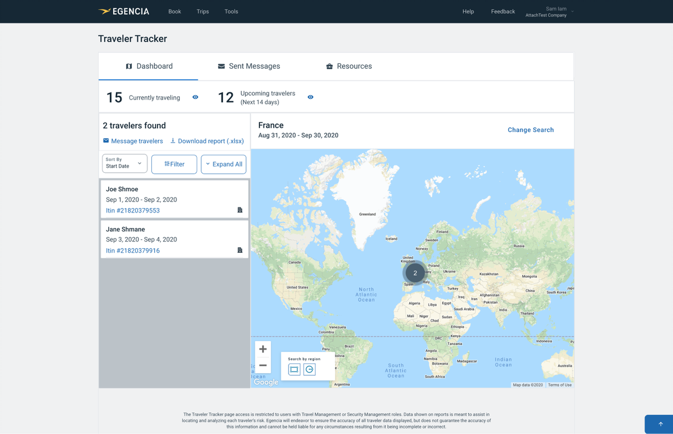Click the scroll-to-top arrow button

point(660,424)
